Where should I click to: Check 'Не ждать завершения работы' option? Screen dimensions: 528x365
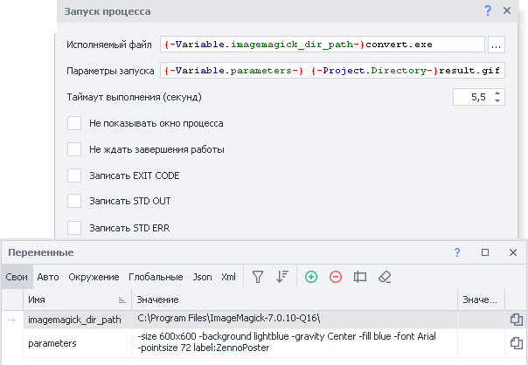point(74,149)
